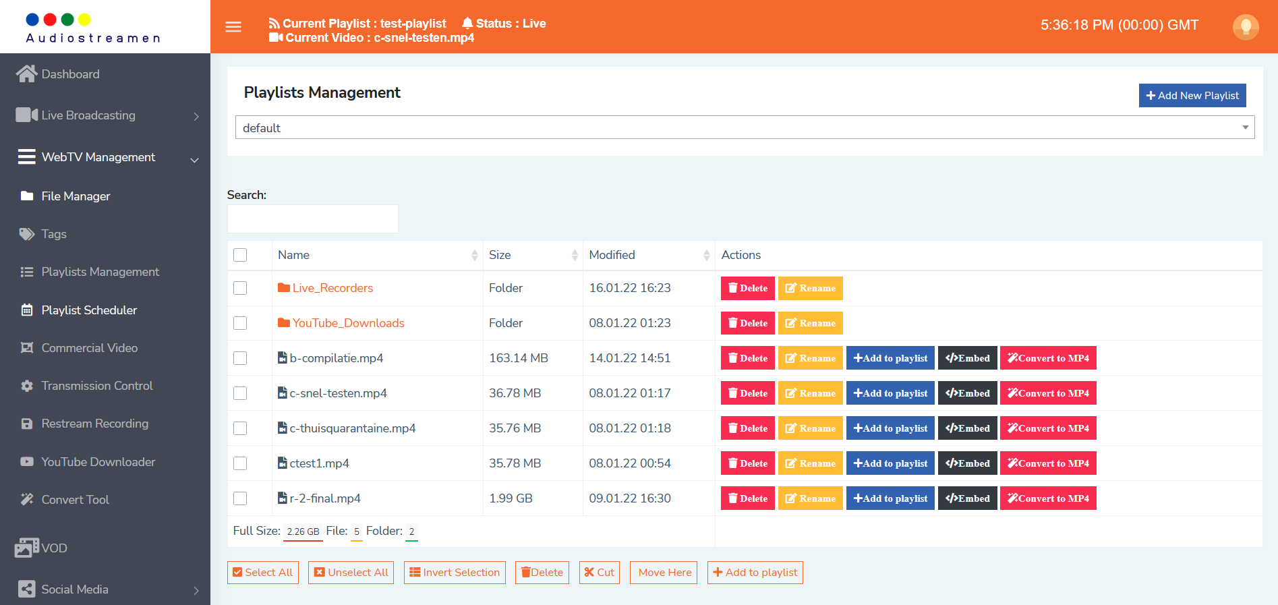Click the Tags icon in sidebar
1278x605 pixels.
point(26,234)
